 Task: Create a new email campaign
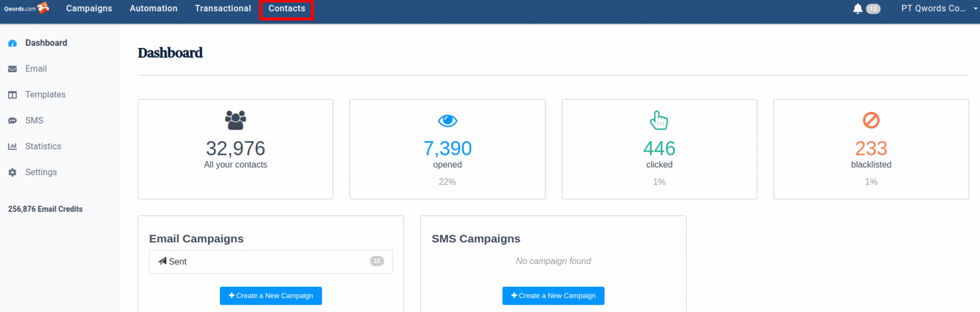point(271,296)
